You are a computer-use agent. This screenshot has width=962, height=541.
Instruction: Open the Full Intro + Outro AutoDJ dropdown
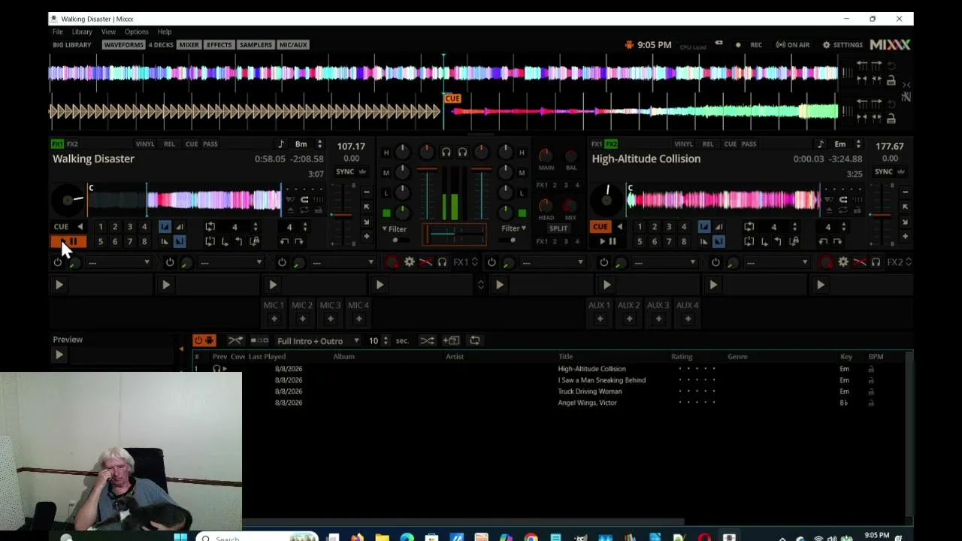click(x=318, y=340)
